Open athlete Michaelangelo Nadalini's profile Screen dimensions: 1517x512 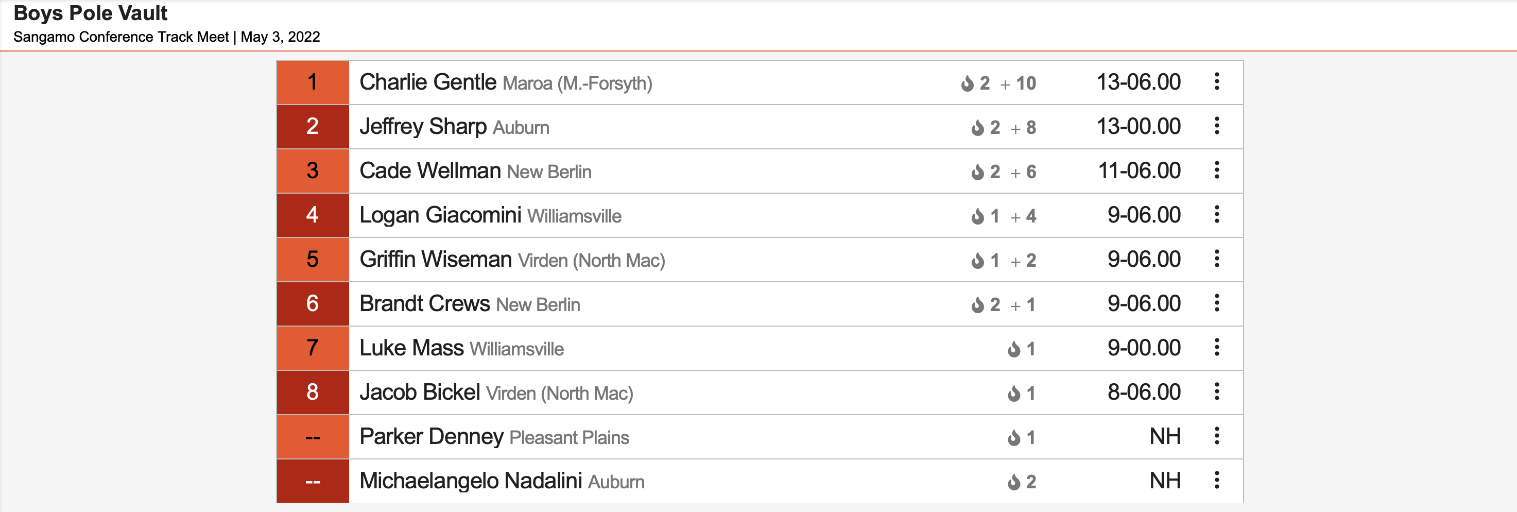(x=471, y=481)
